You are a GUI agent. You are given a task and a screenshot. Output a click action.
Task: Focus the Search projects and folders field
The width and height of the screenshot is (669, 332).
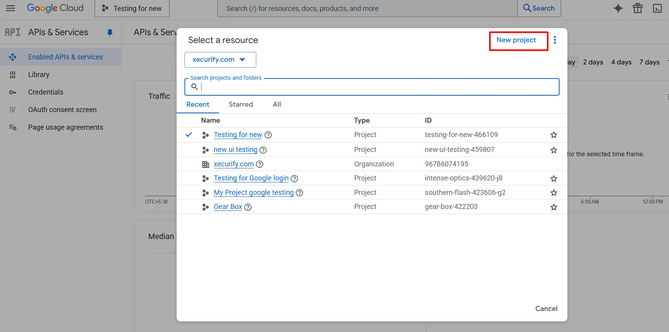(372, 87)
